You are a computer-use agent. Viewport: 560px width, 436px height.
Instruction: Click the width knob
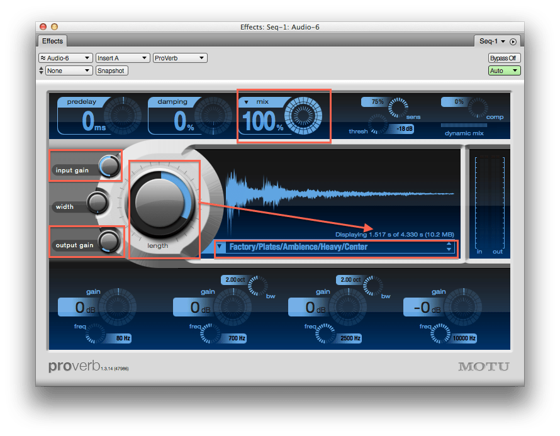coord(98,203)
